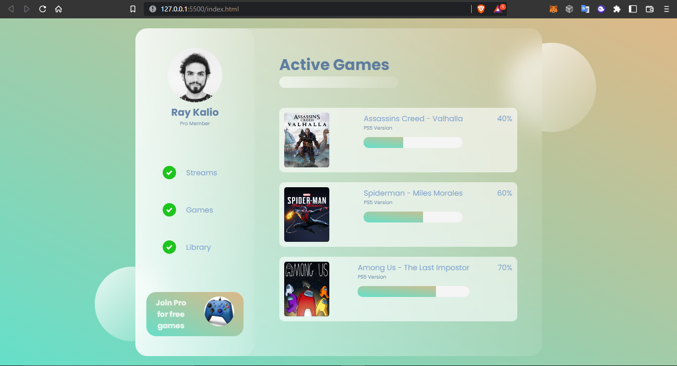
Task: Reload the page with refresh icon
Action: tap(43, 9)
